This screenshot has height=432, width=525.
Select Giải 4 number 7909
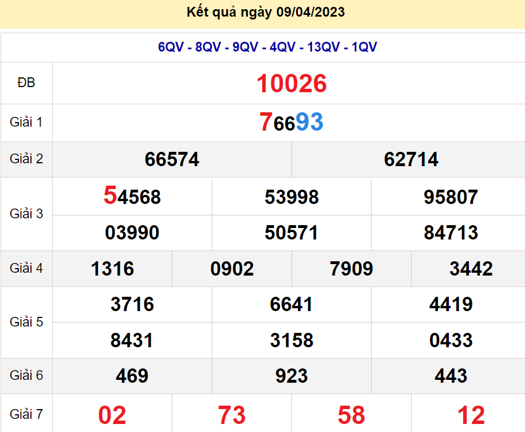352,268
